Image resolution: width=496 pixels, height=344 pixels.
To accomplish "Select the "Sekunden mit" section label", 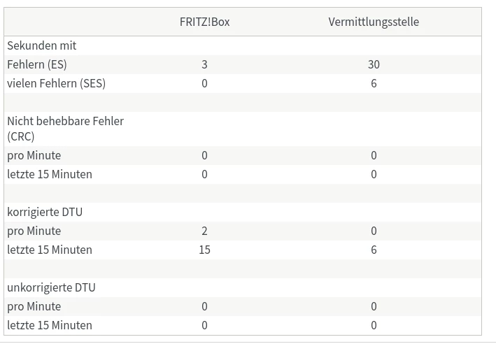I will coord(42,45).
